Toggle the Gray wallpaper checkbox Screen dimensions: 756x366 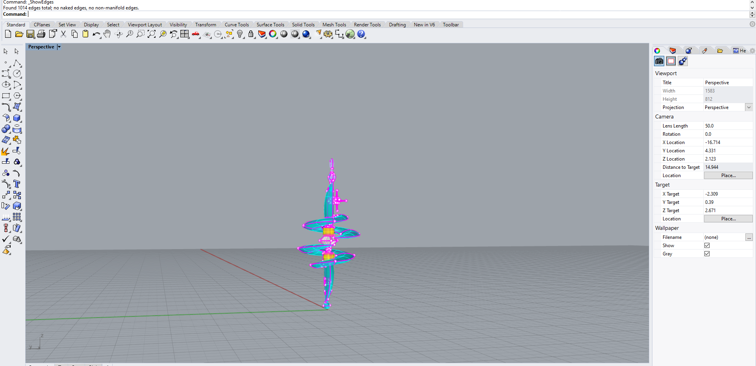[707, 254]
